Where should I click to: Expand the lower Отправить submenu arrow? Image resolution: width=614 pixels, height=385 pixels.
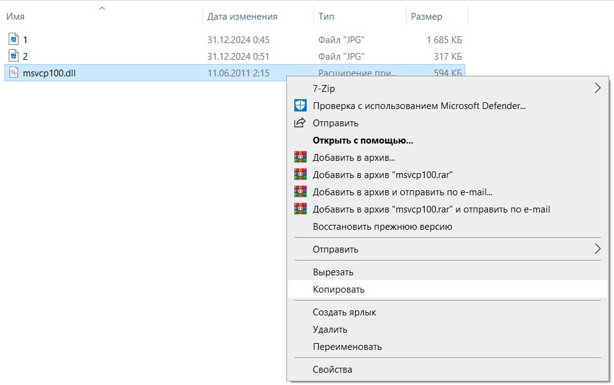(597, 249)
